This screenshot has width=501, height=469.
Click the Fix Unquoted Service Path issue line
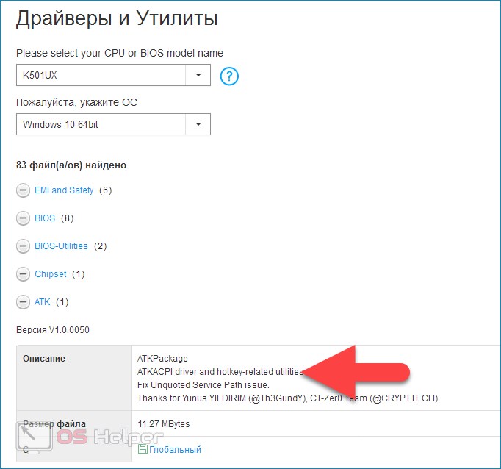tap(203, 384)
